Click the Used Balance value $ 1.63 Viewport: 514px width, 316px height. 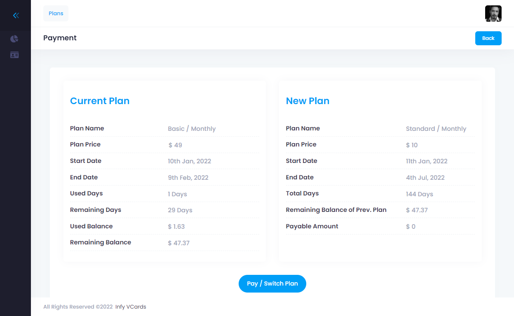pos(176,227)
